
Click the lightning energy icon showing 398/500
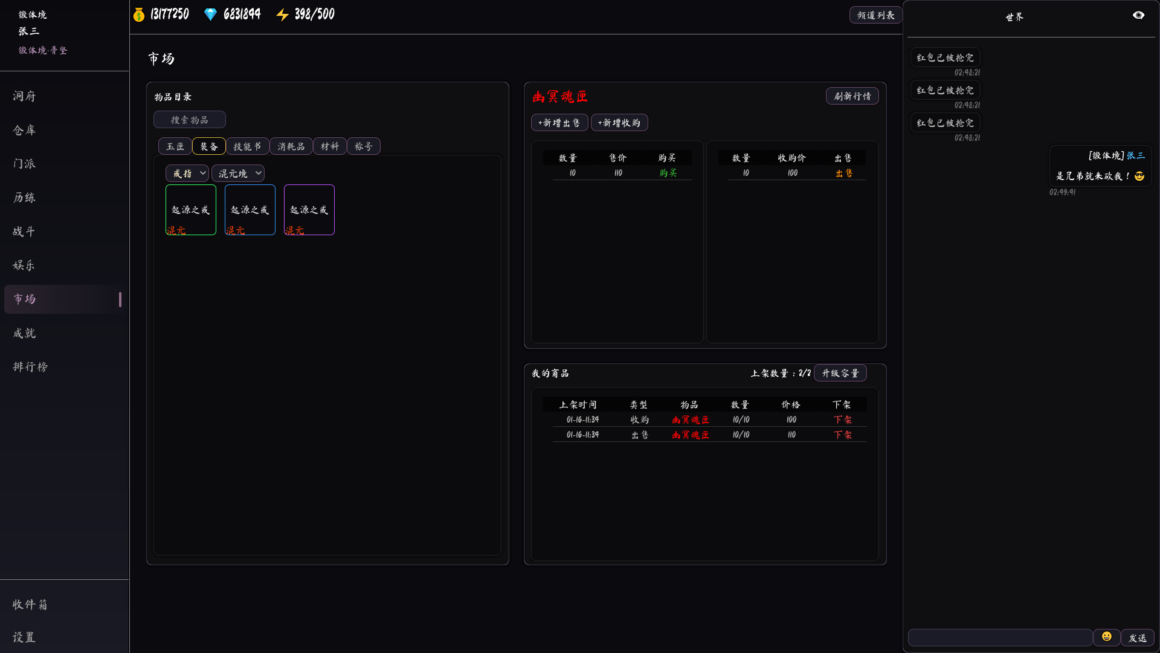point(283,14)
